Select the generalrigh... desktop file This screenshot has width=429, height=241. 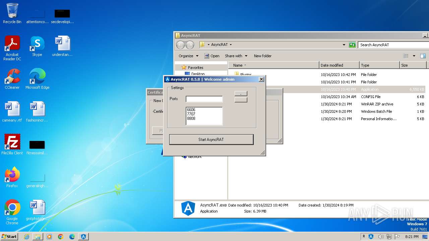(x=37, y=180)
